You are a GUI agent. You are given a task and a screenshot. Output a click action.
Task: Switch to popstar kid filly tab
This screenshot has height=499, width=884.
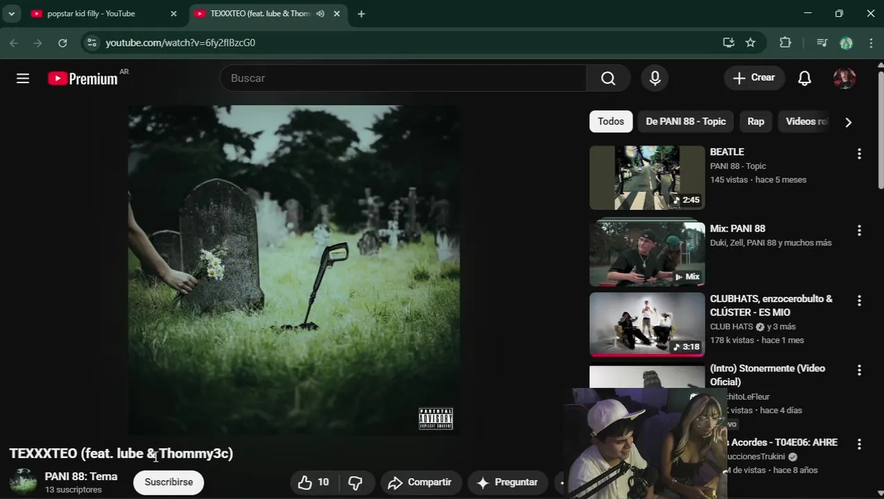92,14
